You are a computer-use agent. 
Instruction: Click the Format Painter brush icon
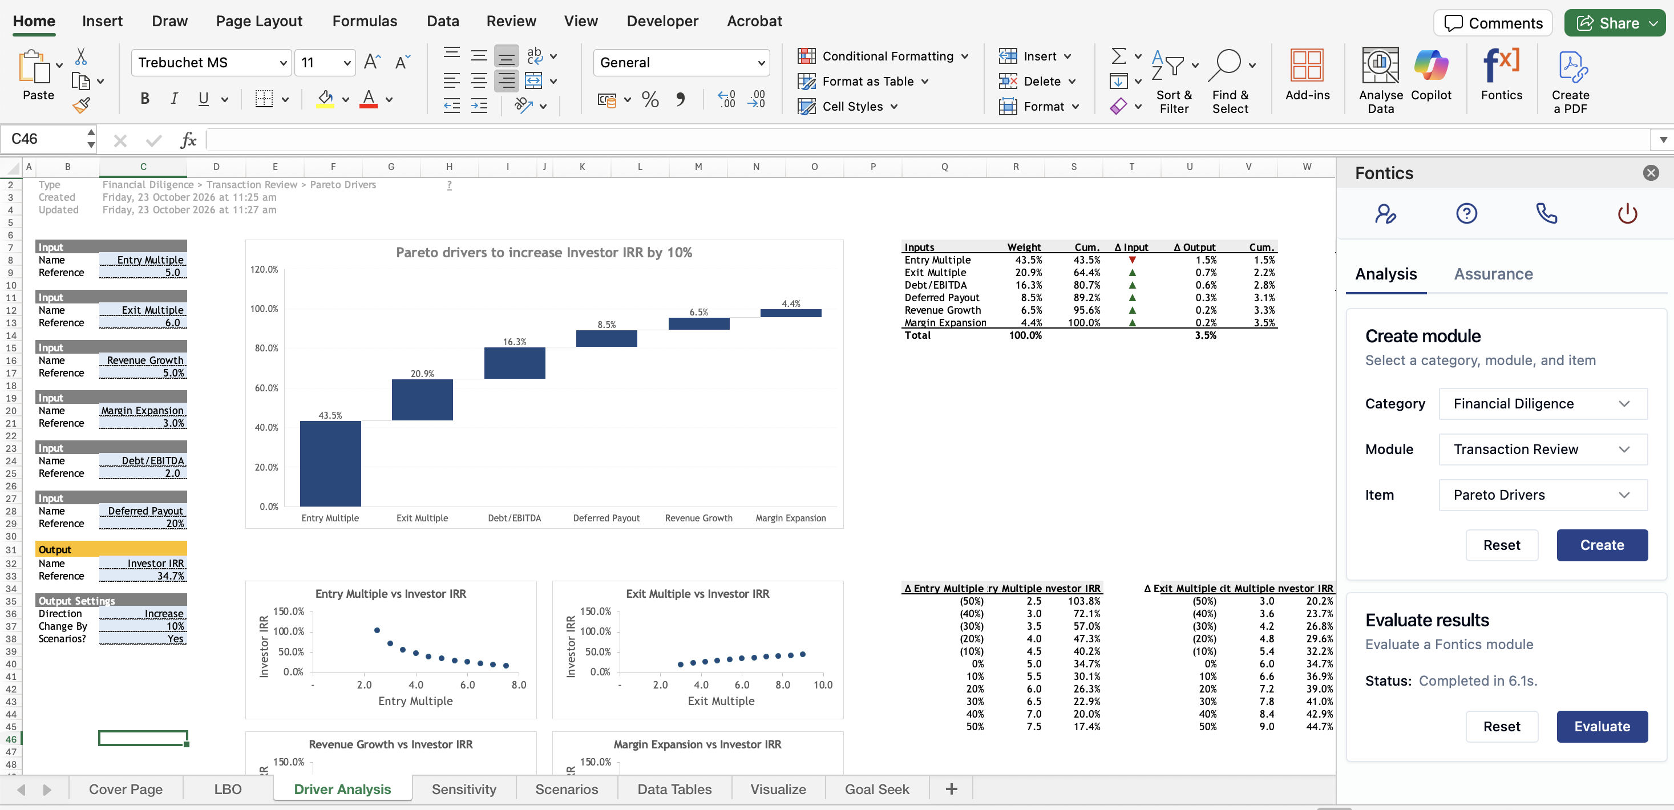point(81,105)
